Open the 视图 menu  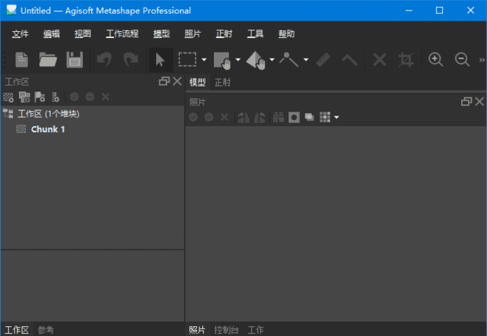(x=83, y=33)
